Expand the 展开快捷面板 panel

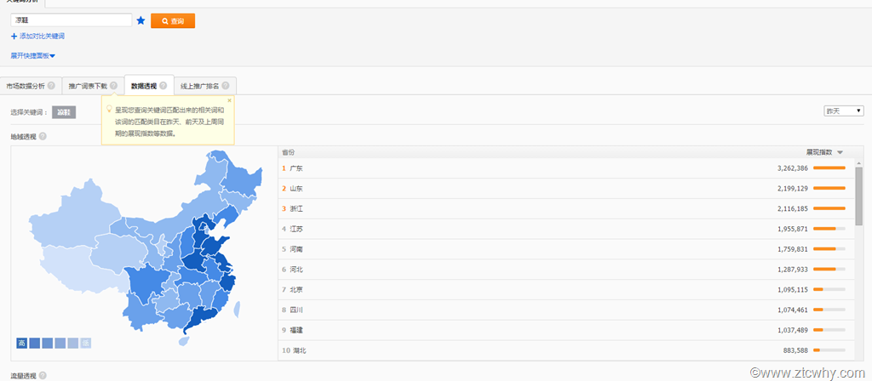coord(33,56)
